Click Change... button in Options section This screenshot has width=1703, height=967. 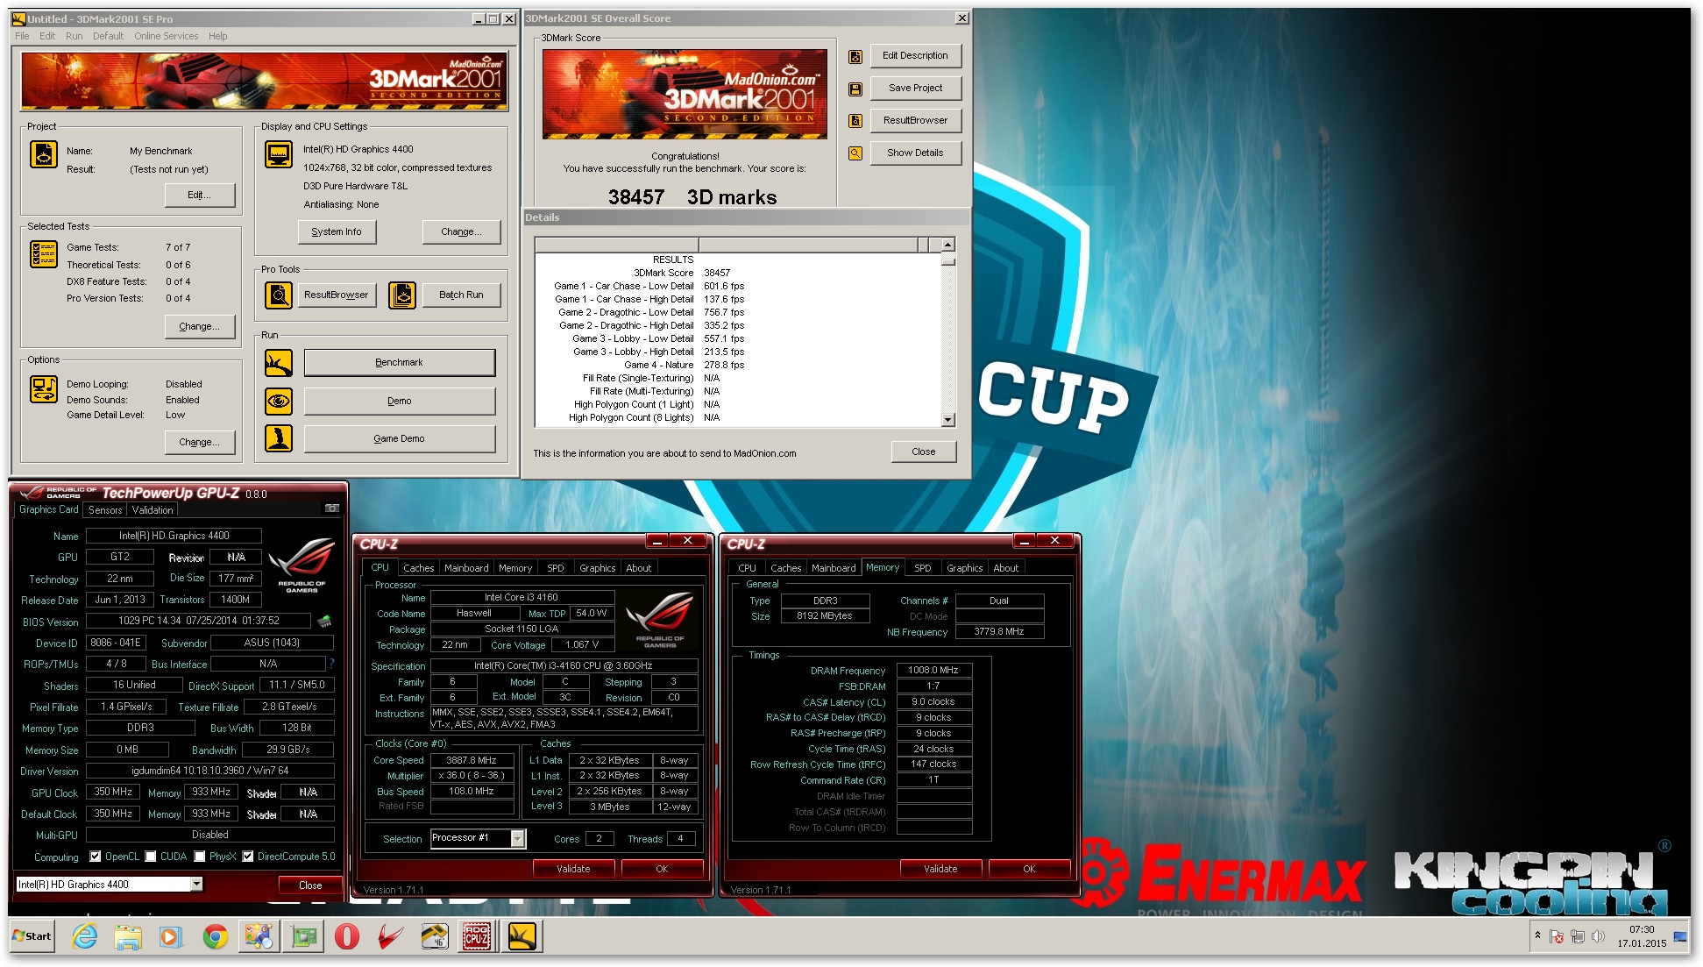click(x=200, y=443)
